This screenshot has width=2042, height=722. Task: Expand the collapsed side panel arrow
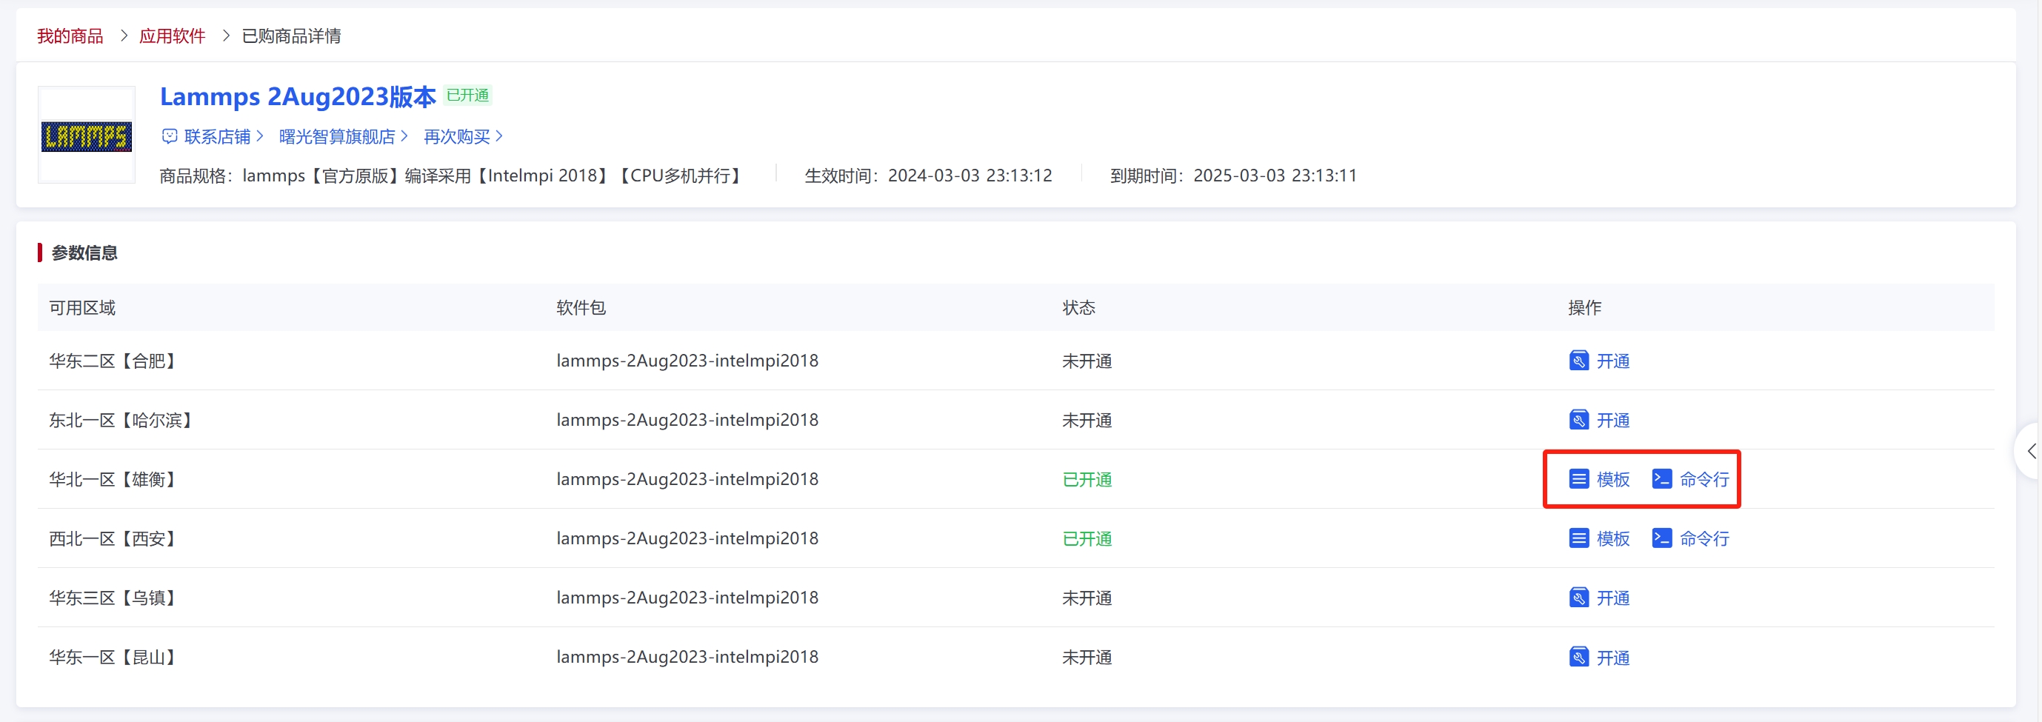(2030, 451)
